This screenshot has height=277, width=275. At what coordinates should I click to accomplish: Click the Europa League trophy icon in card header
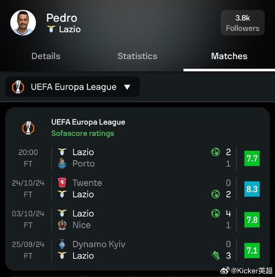(28, 128)
